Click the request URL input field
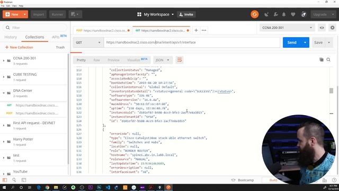Viewport: 339px width, 191px height. 192,42
